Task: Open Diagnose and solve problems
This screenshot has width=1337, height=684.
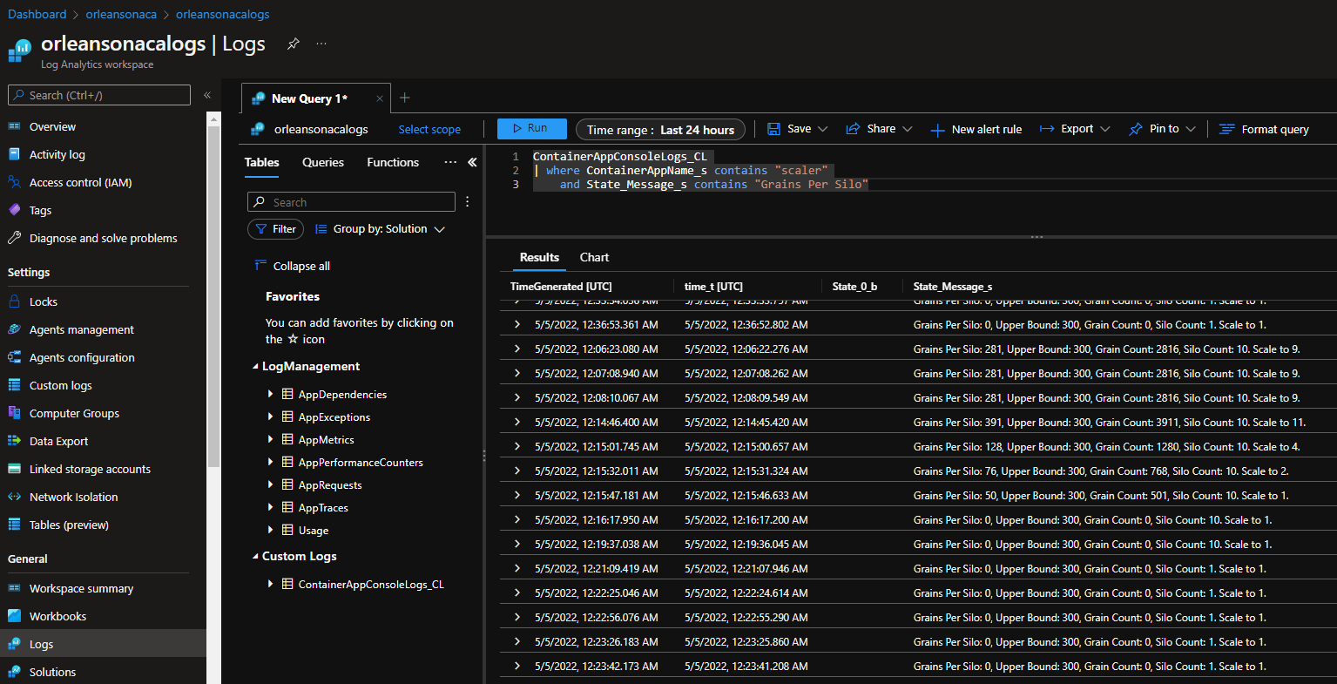Action: 103,238
